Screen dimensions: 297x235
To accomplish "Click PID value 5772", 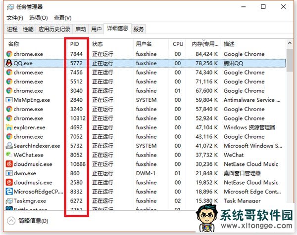I will click(x=76, y=63).
